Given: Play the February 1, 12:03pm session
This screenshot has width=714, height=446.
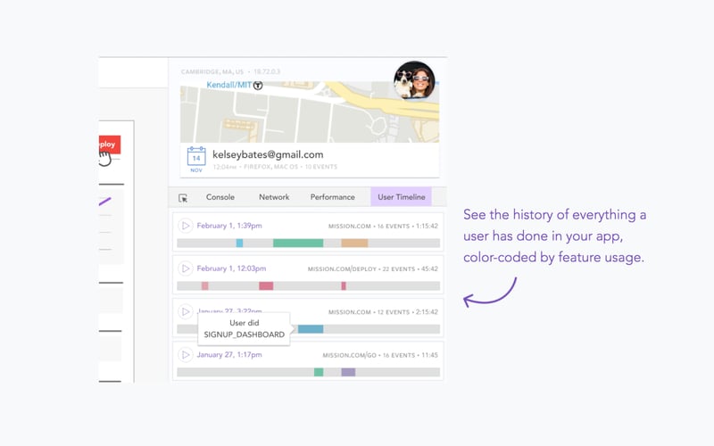Looking at the screenshot, I should (x=186, y=268).
